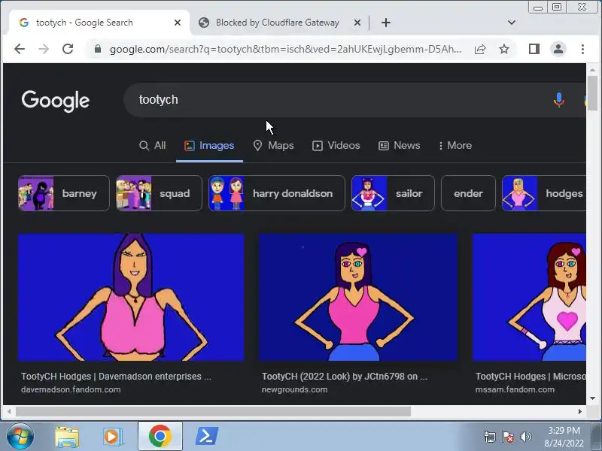
Task: Click the vertical scrollbar up arrow
Action: [x=592, y=70]
